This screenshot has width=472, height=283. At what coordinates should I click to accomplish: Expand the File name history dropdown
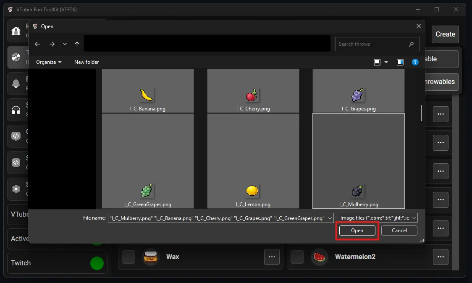(330, 218)
